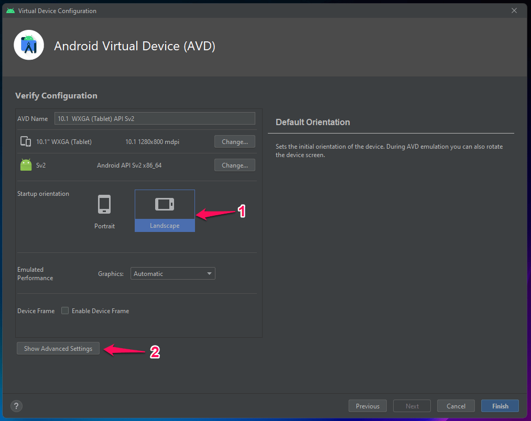Click the 'Enable Device Frame' label text
This screenshot has height=421, width=531.
[x=100, y=311]
